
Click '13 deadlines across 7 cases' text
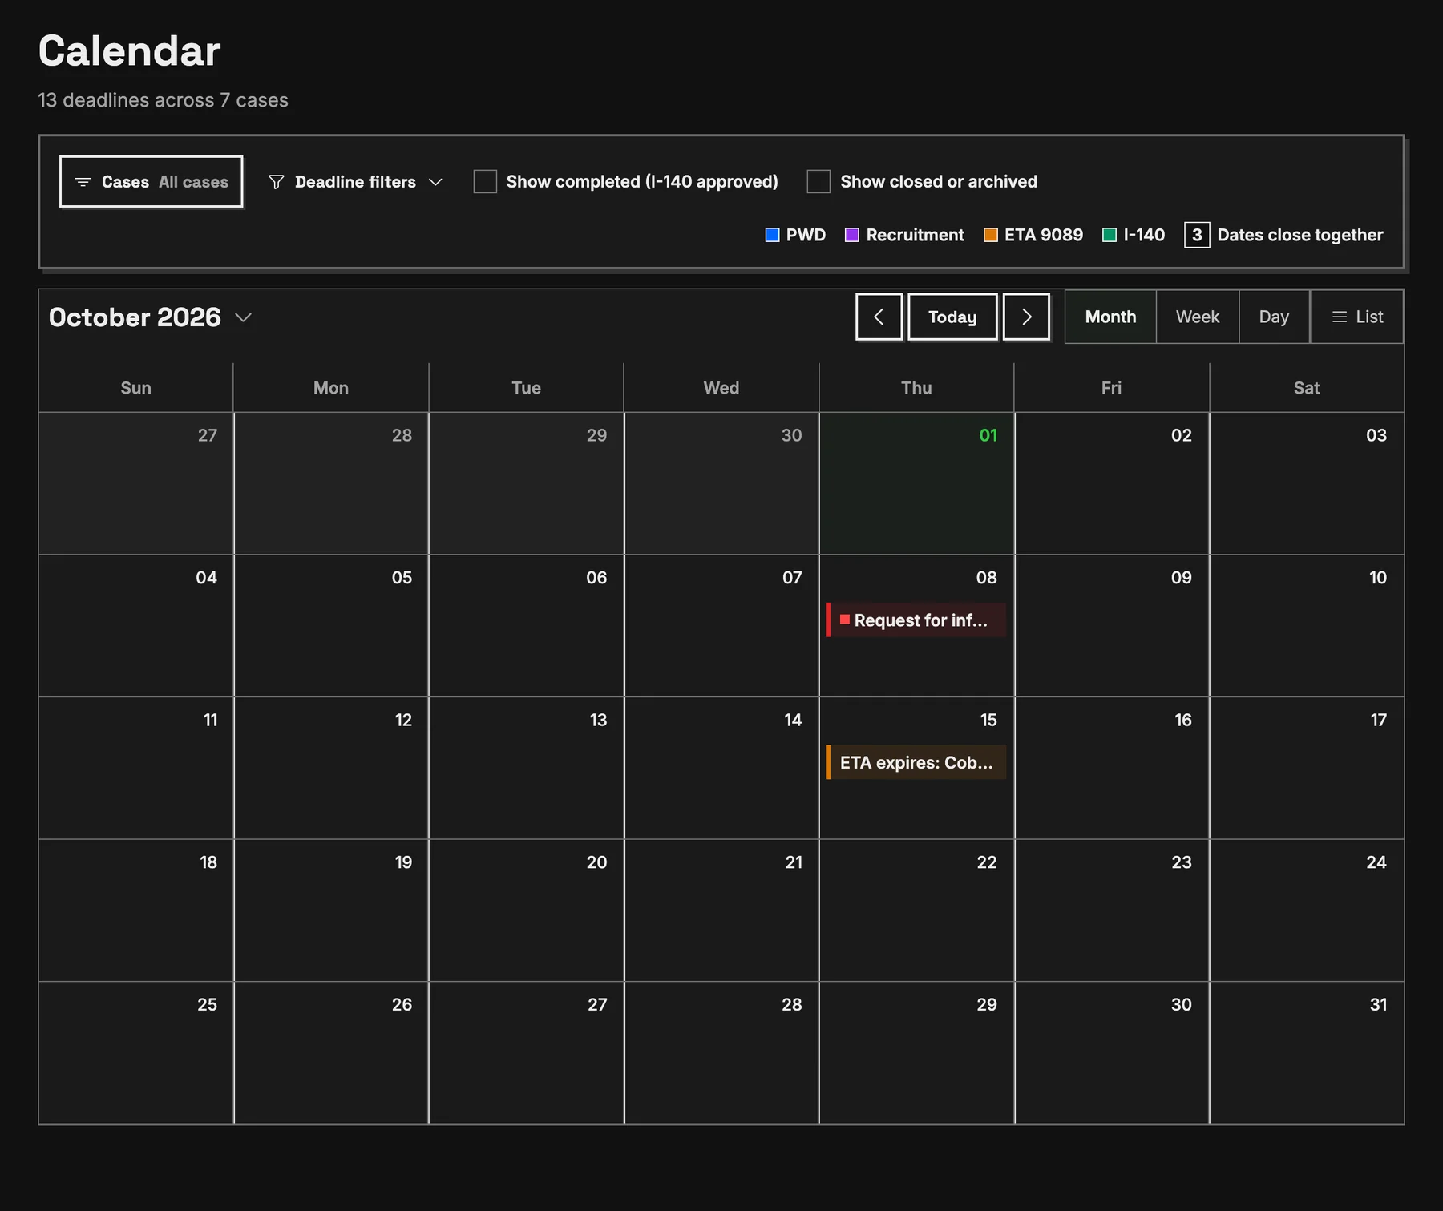[x=163, y=100]
